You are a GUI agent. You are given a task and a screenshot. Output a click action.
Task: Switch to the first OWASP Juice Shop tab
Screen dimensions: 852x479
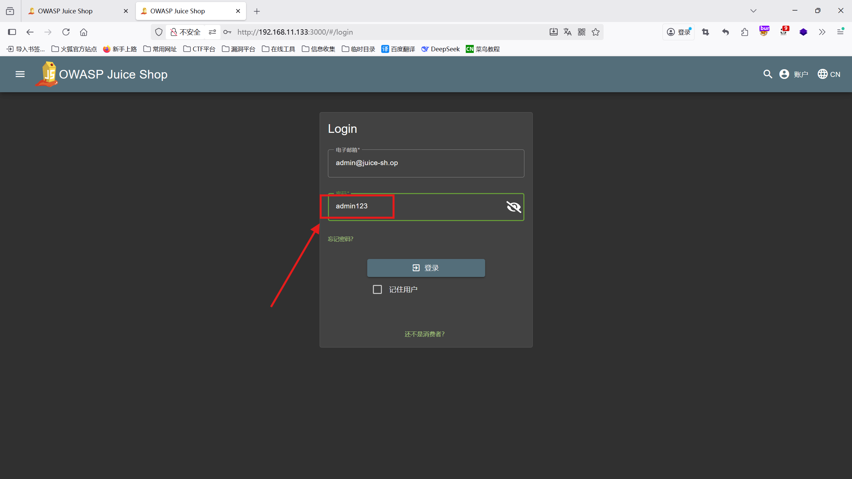(66, 11)
